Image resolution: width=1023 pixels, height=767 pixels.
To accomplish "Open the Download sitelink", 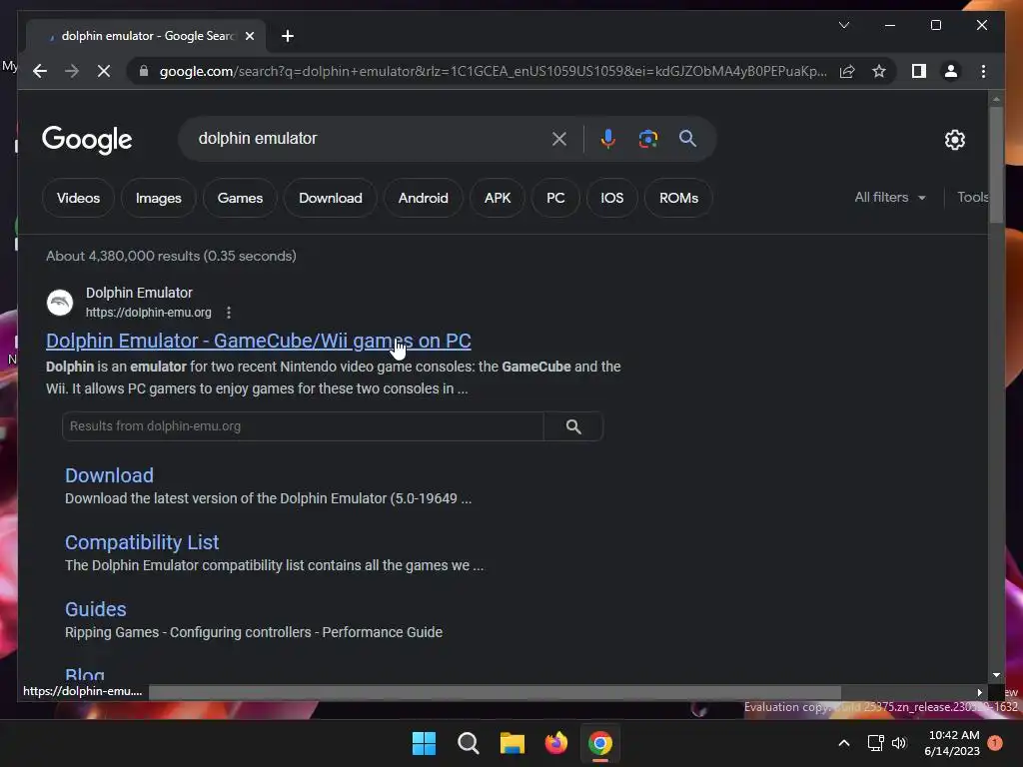I will (110, 475).
